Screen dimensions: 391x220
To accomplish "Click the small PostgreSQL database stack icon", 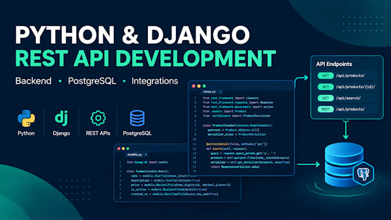I will tap(137, 118).
